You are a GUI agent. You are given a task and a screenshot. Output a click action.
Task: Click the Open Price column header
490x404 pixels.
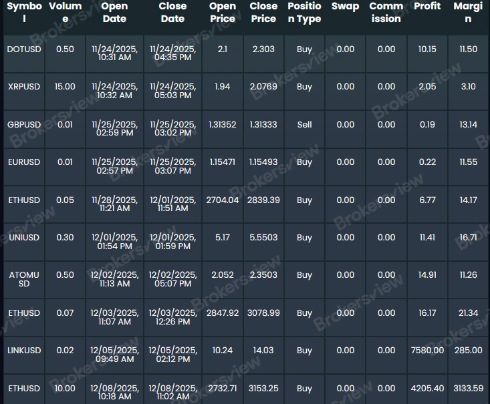coord(222,13)
